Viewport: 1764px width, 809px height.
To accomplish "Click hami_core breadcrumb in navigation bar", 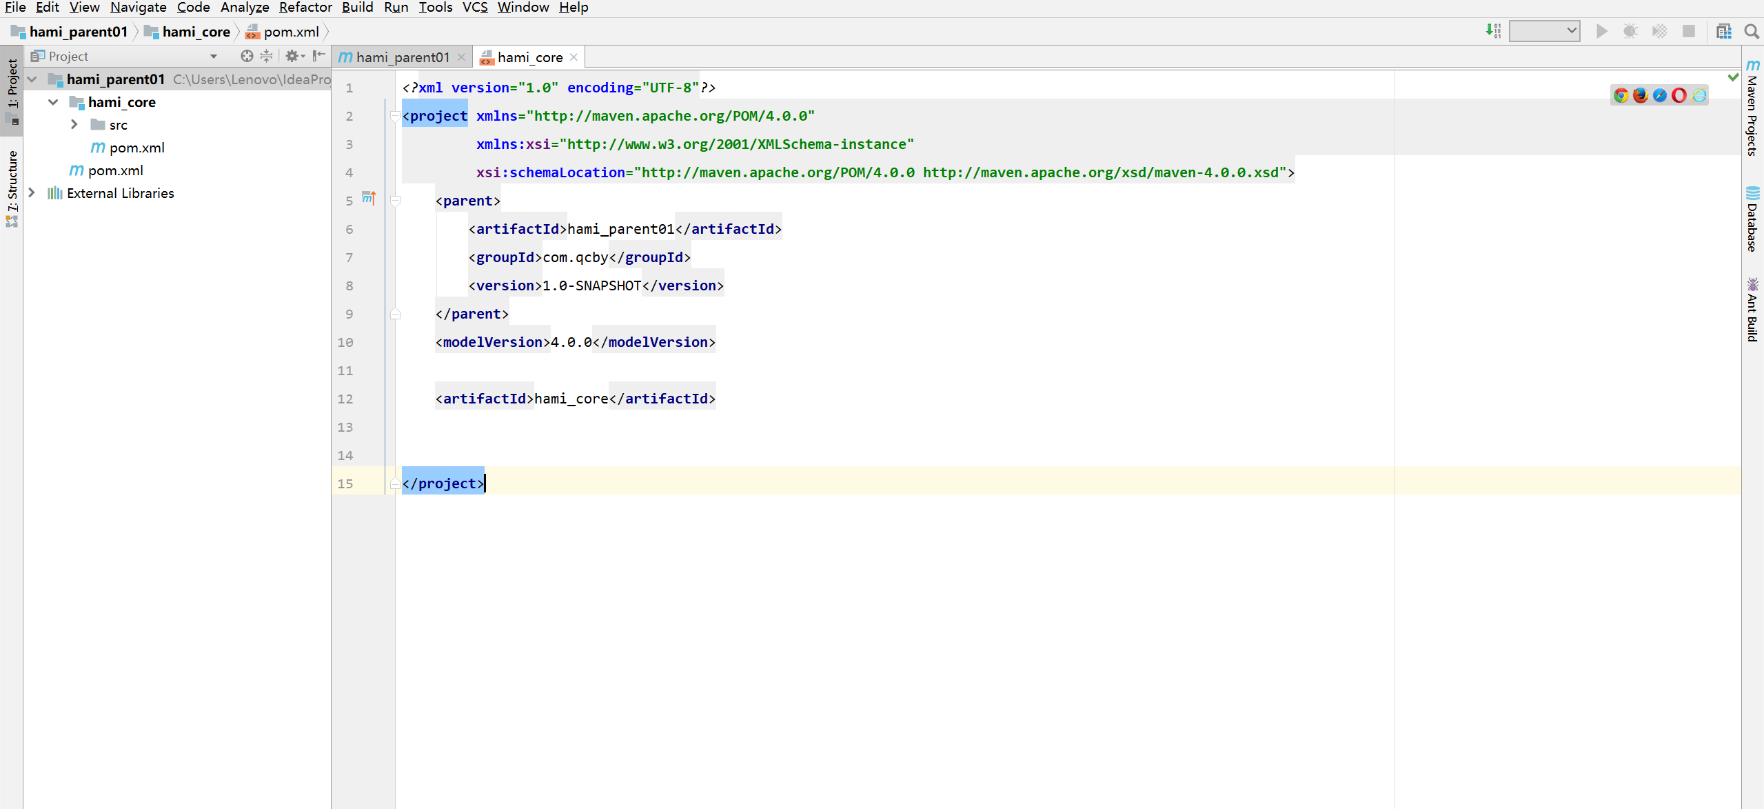I will (196, 32).
